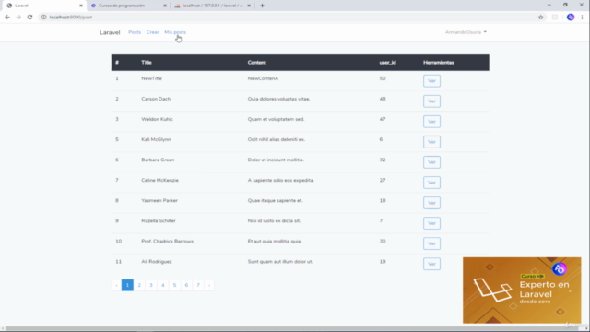
Task: Switch to the localhost 127.0.0.1 tab
Action: (x=212, y=6)
